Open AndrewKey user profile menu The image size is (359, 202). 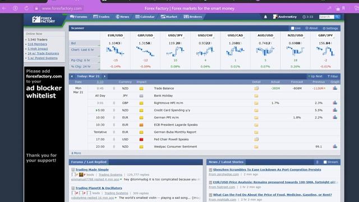[285, 17]
